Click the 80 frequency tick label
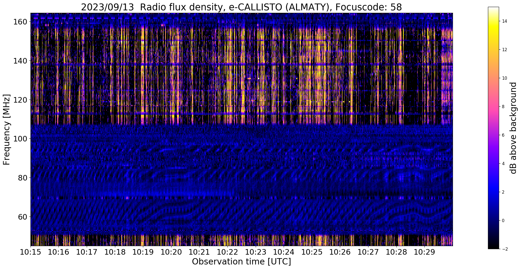The height and width of the screenshot is (269, 521). point(22,178)
